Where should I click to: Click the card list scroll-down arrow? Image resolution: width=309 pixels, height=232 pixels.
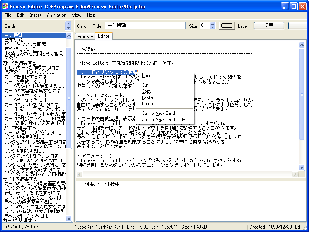click(x=69, y=218)
